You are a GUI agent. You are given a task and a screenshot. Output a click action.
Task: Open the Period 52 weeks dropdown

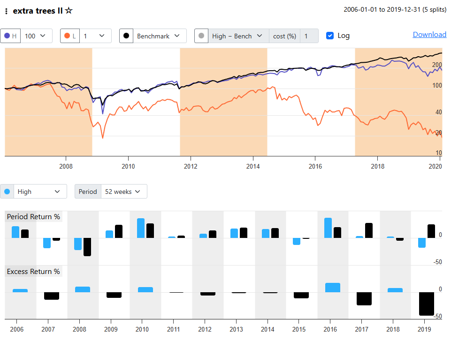124,192
